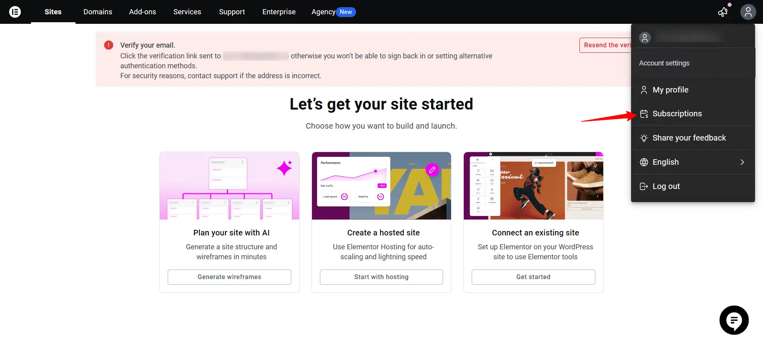
Task: Click the Connect an existing site thumbnail
Action: point(533,186)
